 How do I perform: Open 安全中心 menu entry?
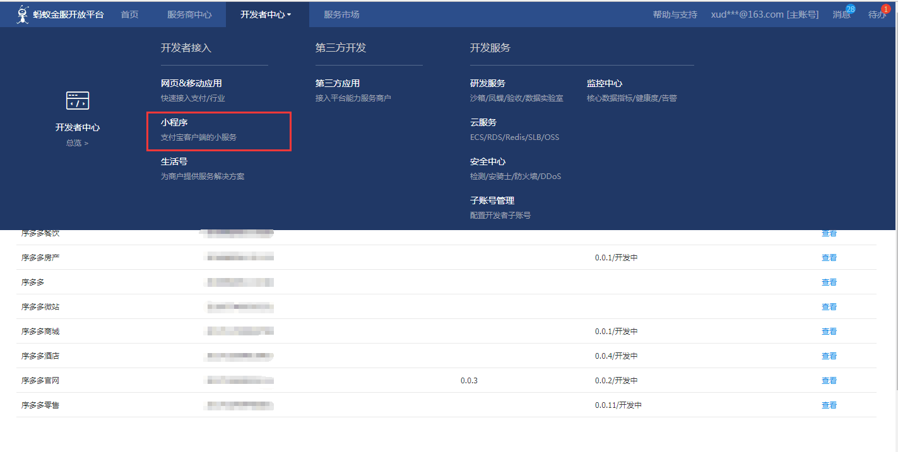488,161
